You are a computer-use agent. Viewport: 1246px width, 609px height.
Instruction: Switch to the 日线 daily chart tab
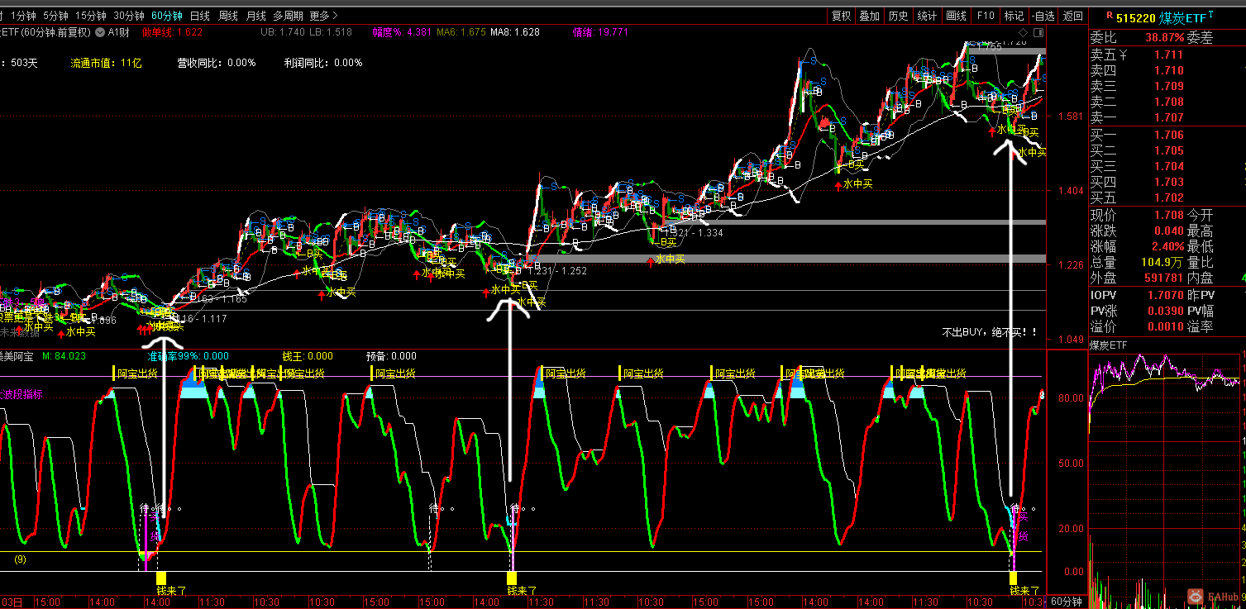[x=199, y=16]
